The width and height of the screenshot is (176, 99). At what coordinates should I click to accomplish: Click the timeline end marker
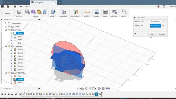click(x=101, y=94)
